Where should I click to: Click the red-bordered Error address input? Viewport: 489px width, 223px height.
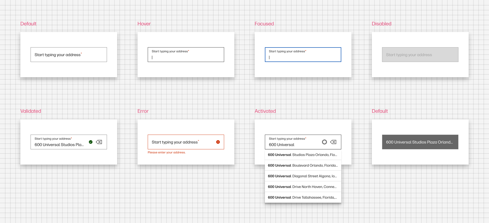[186, 142]
